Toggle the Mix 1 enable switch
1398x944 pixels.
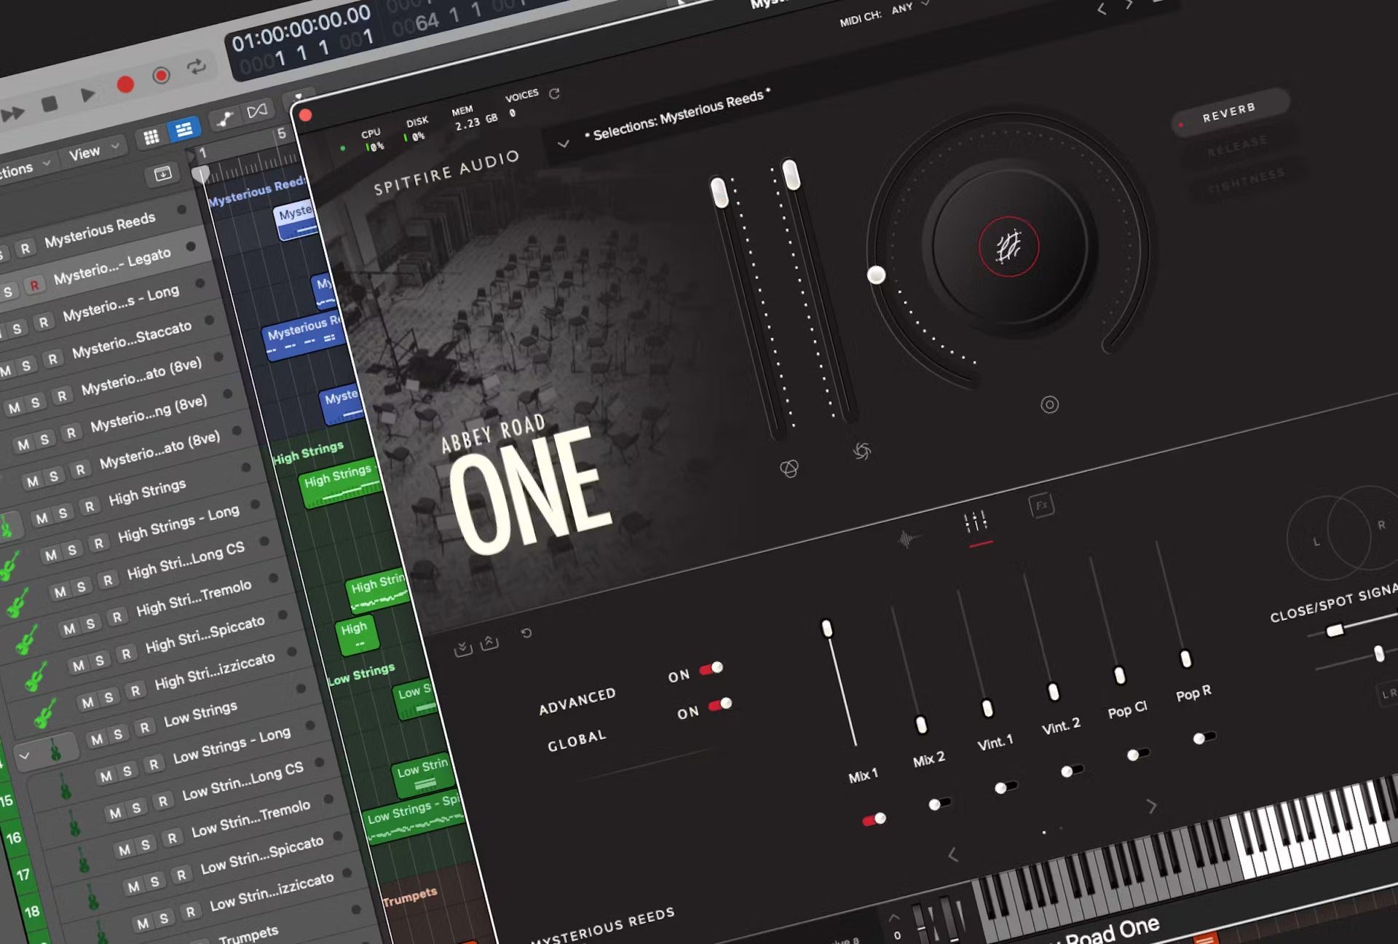click(x=874, y=820)
